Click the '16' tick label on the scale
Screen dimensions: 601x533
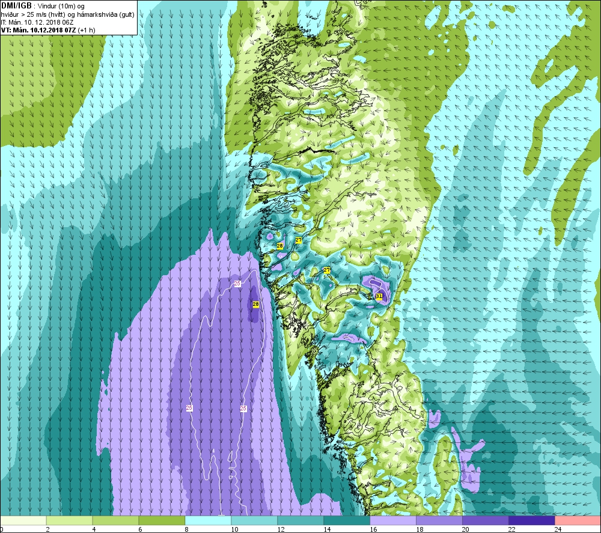pos(373,529)
